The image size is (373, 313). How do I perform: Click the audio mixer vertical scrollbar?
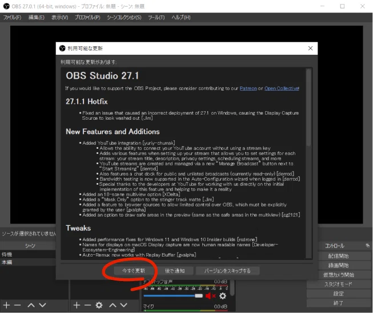coord(232,288)
